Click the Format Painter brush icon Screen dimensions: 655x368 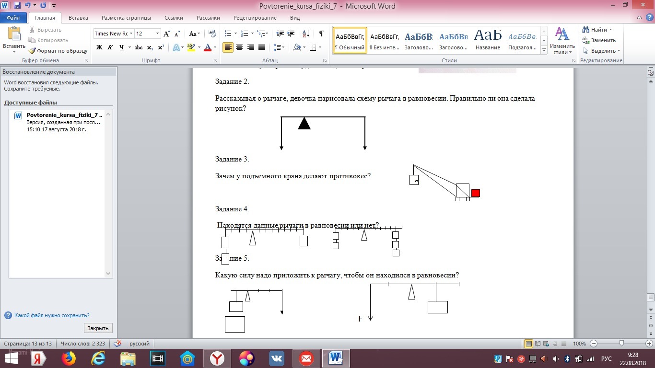click(32, 51)
